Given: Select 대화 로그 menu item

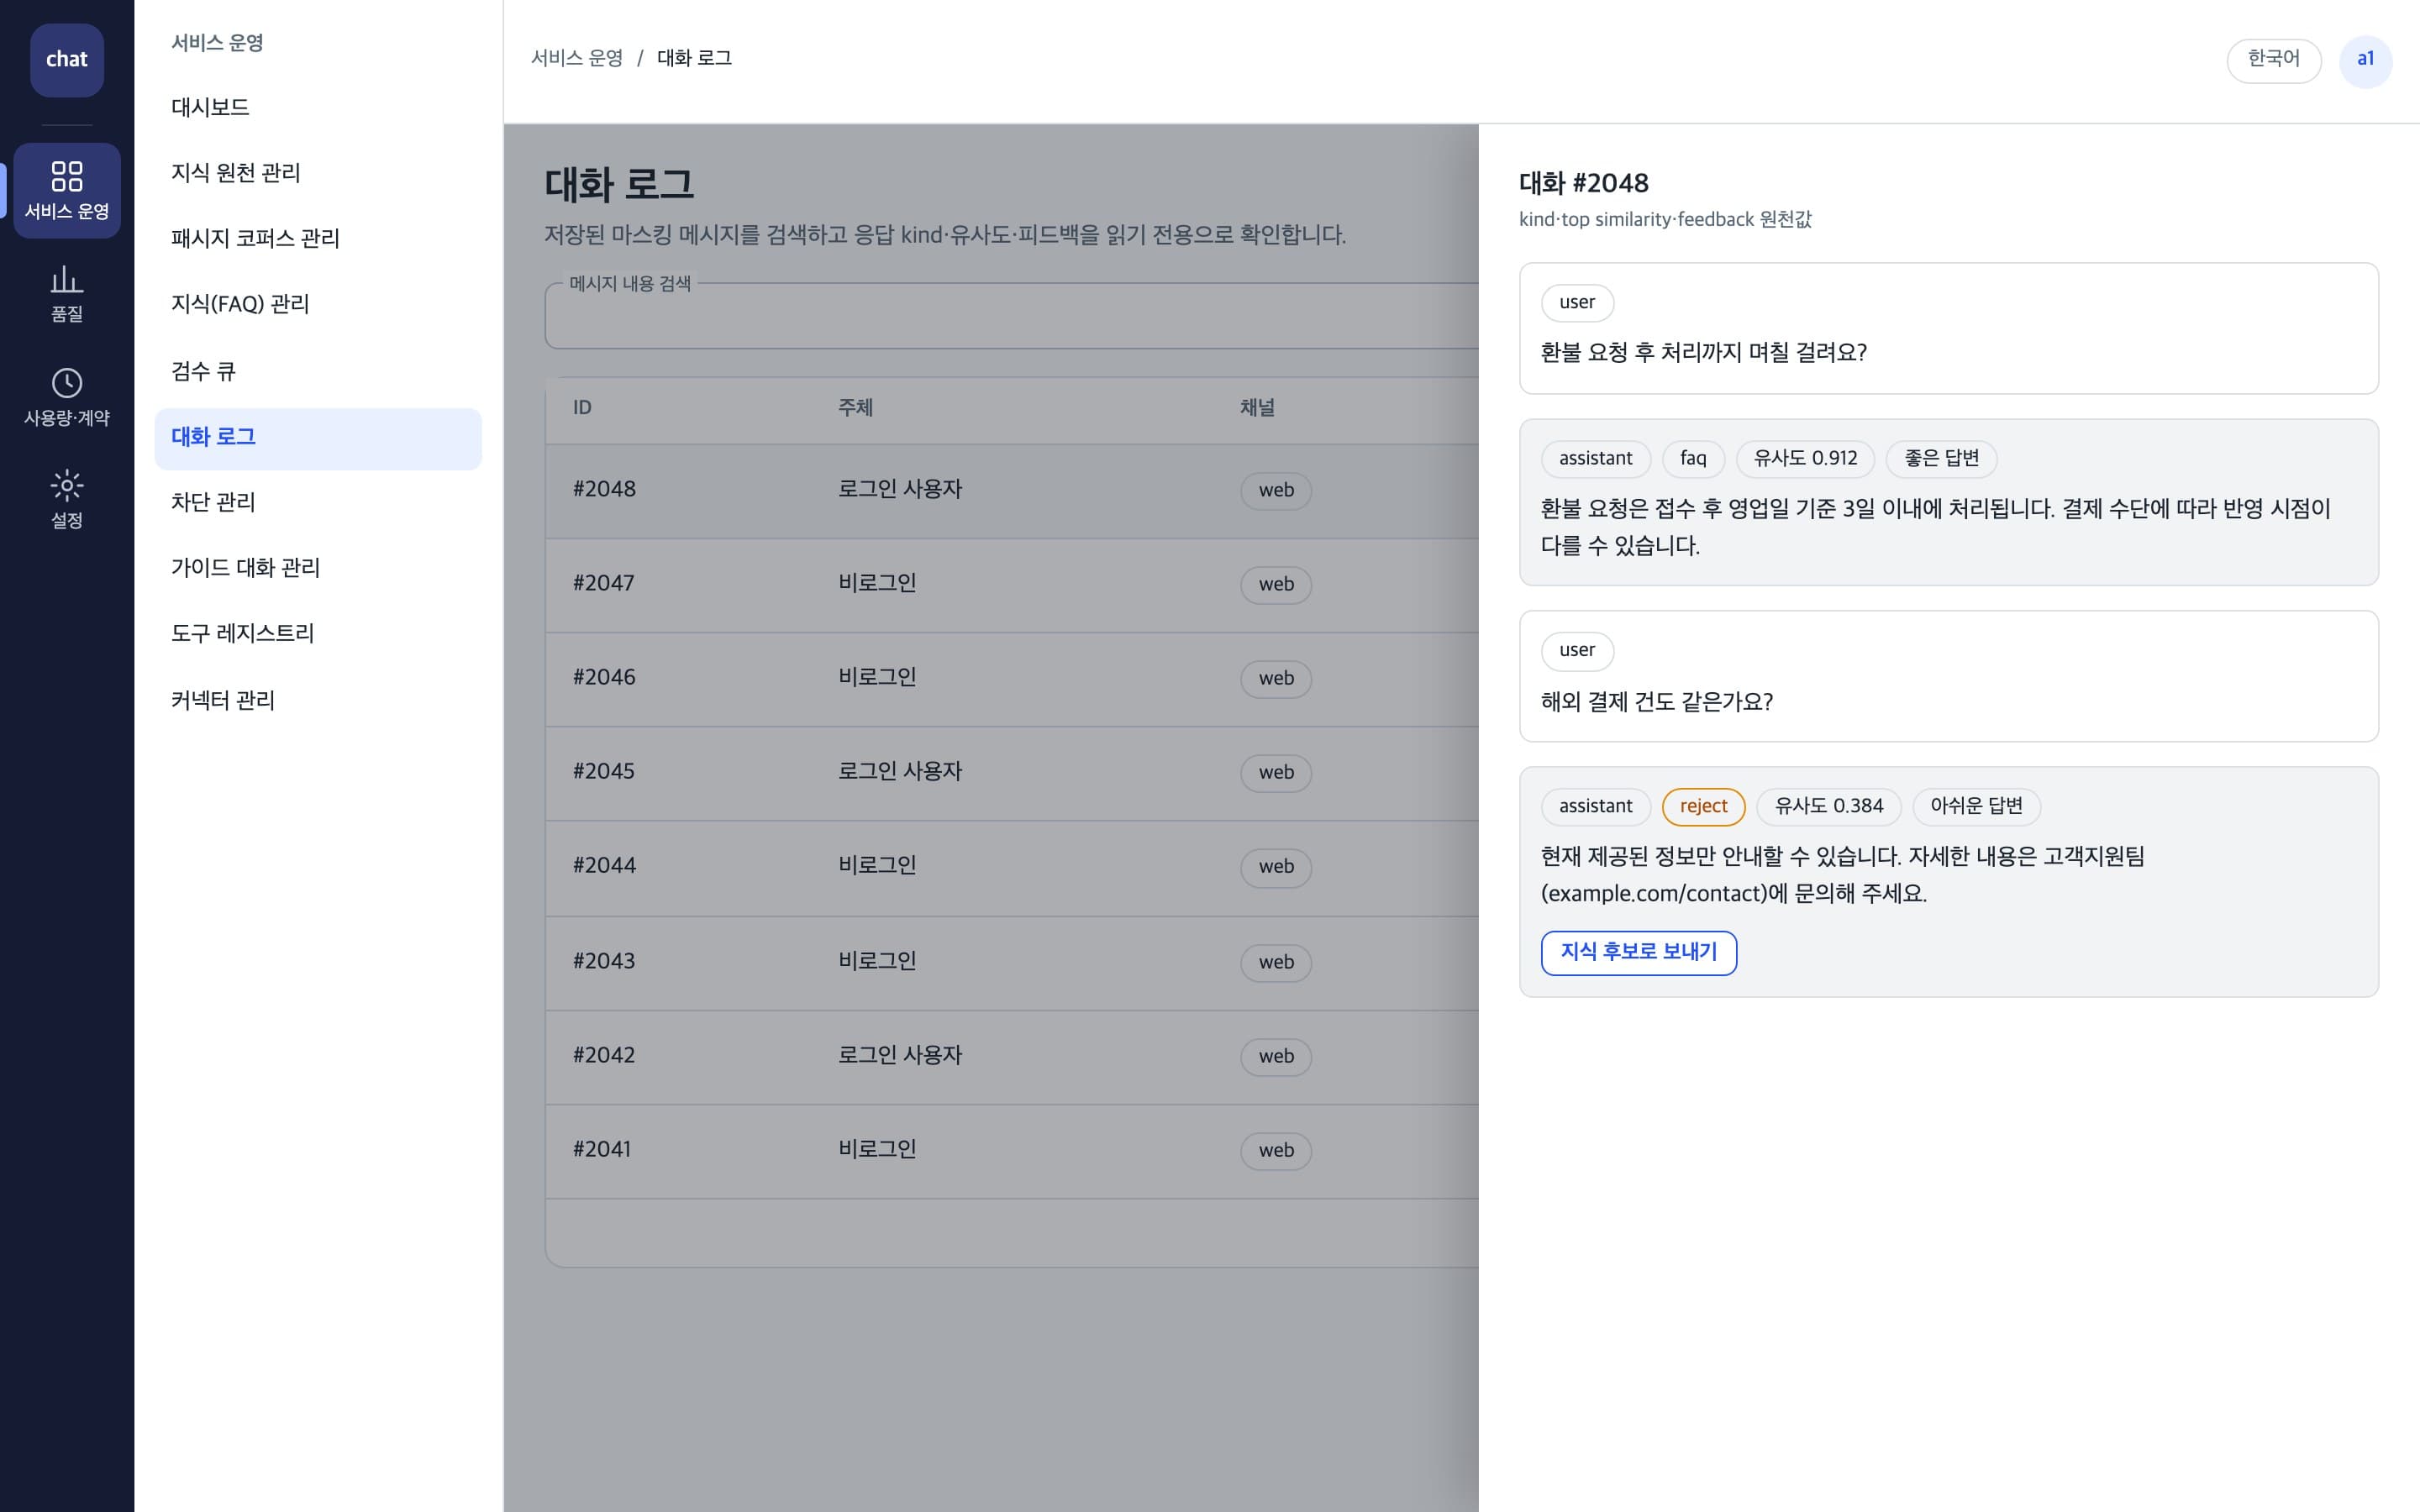Looking at the screenshot, I should coord(318,438).
